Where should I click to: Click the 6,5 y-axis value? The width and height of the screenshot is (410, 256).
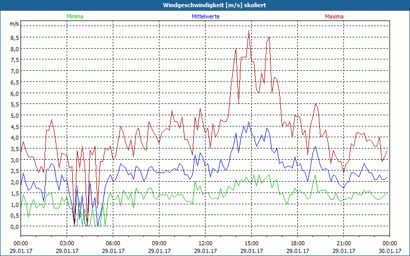point(15,82)
